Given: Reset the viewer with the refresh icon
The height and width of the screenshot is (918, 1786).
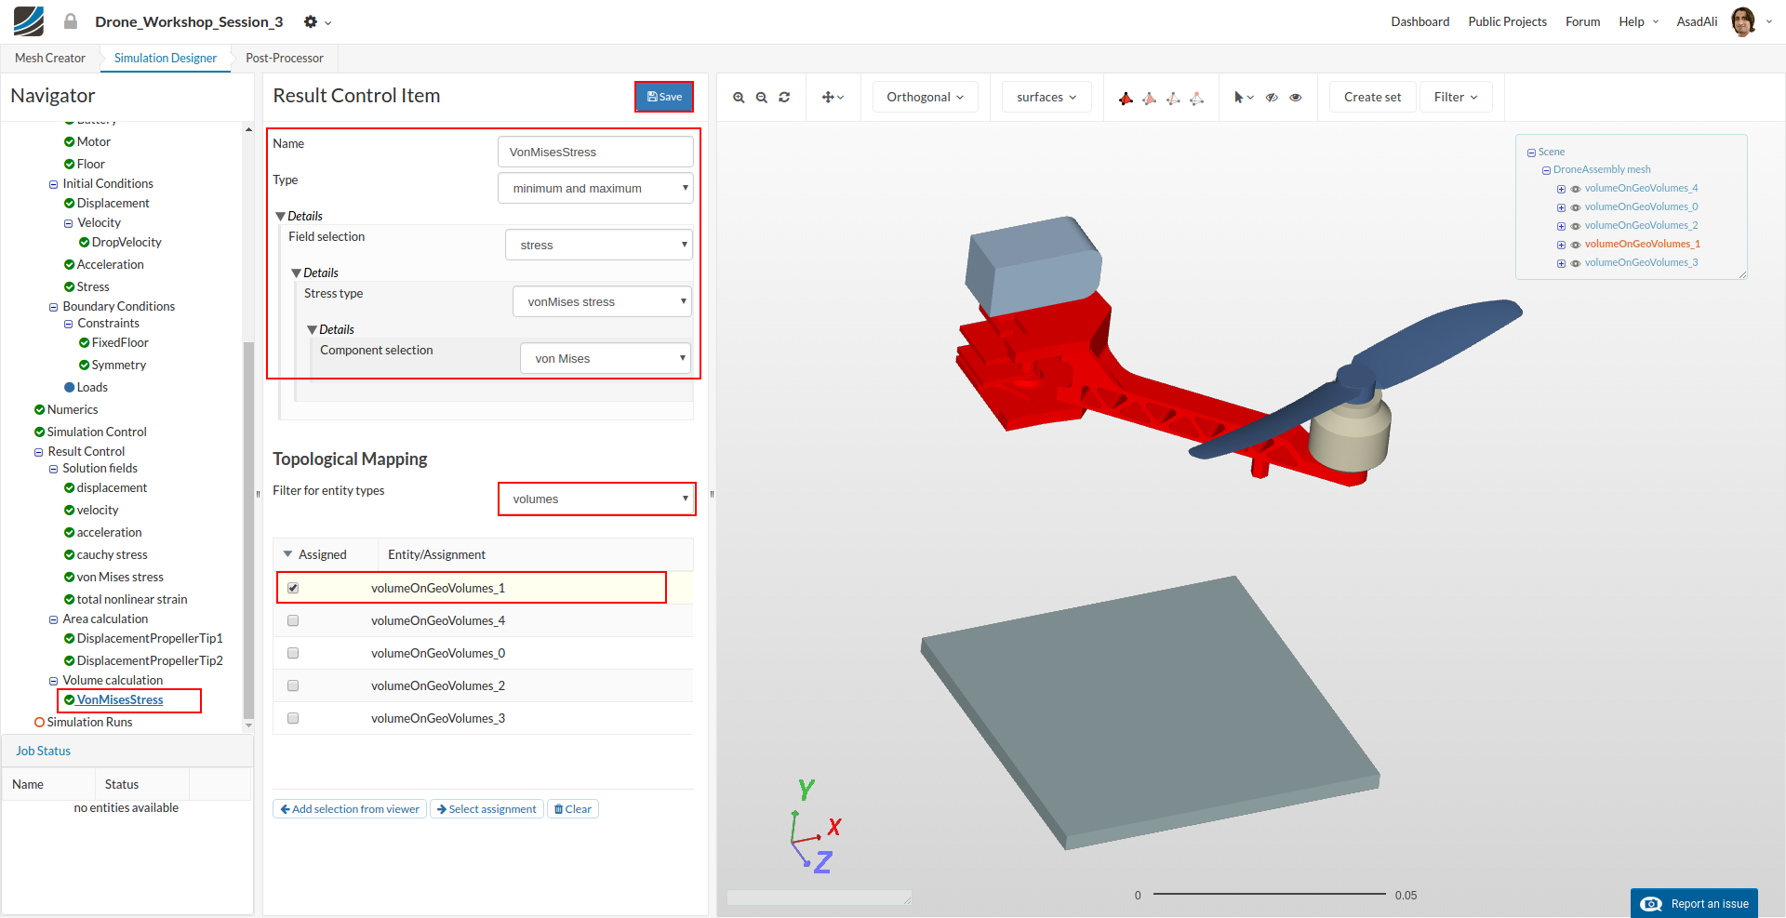Looking at the screenshot, I should (x=784, y=98).
